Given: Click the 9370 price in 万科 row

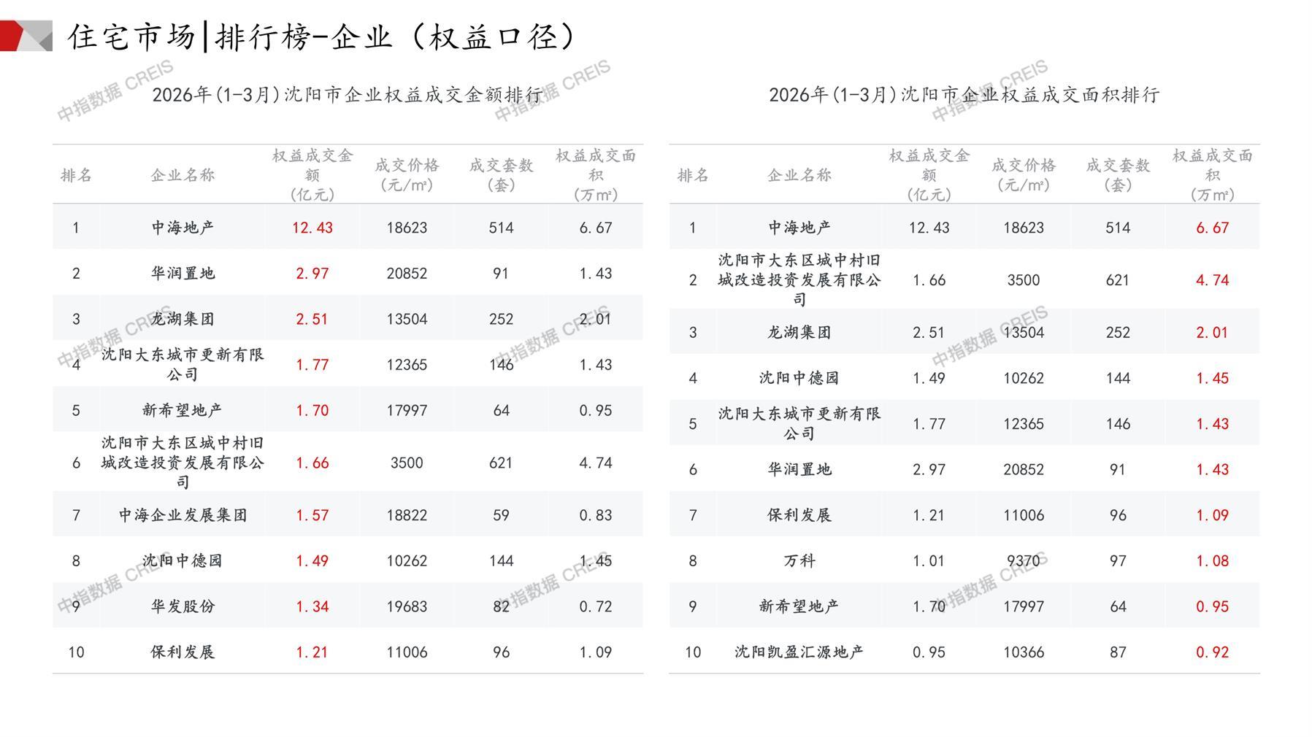Looking at the screenshot, I should click(1023, 560).
